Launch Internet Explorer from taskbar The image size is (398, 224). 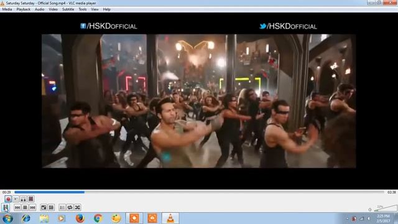tap(26, 218)
